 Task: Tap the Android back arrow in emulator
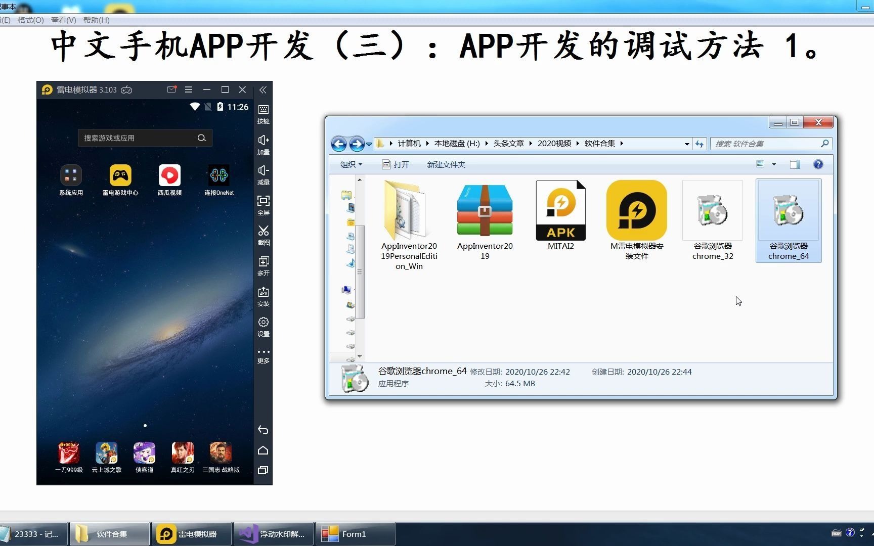[263, 430]
